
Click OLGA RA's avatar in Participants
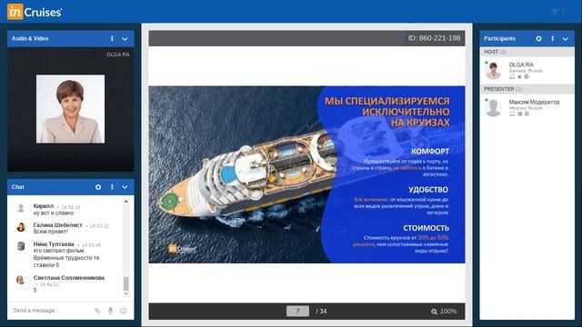pyautogui.click(x=493, y=71)
